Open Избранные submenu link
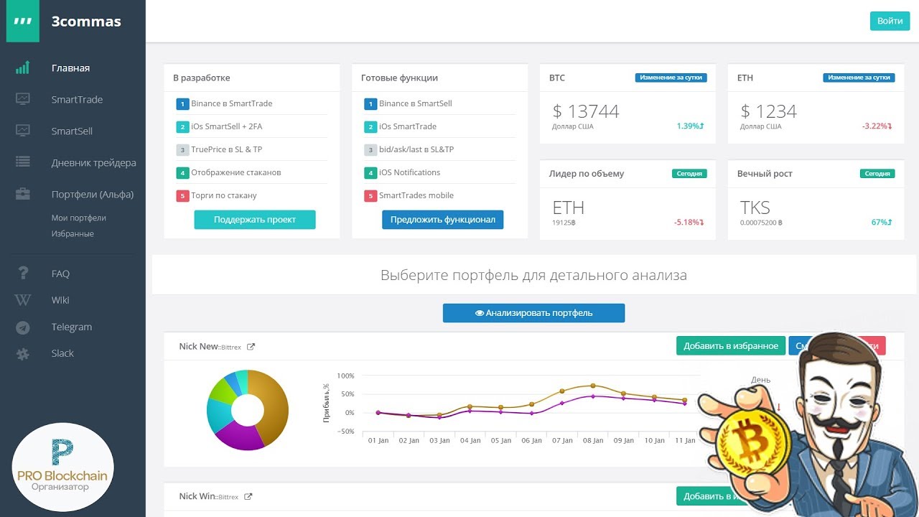The height and width of the screenshot is (517, 919). 73,233
